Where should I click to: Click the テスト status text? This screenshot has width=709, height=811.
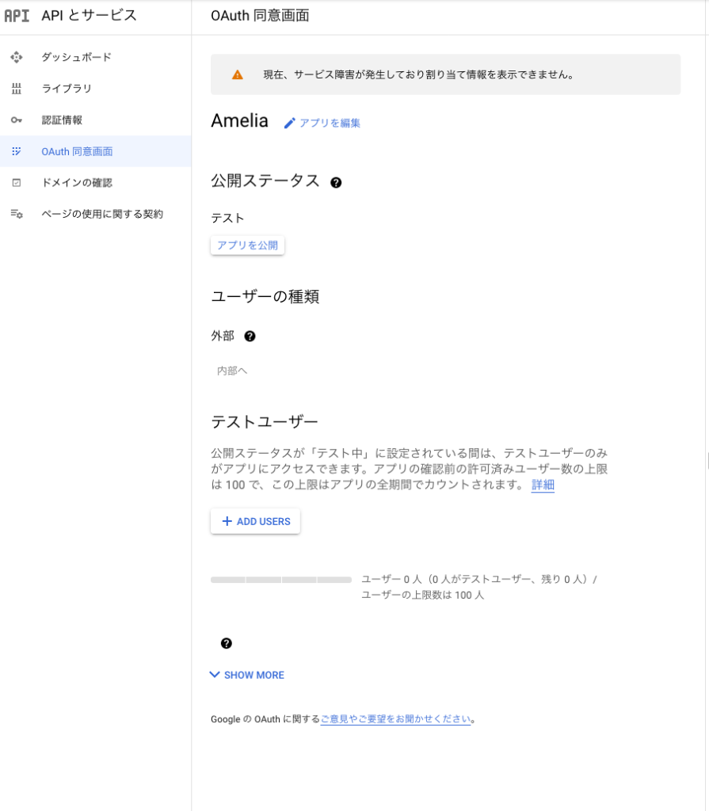(x=227, y=219)
